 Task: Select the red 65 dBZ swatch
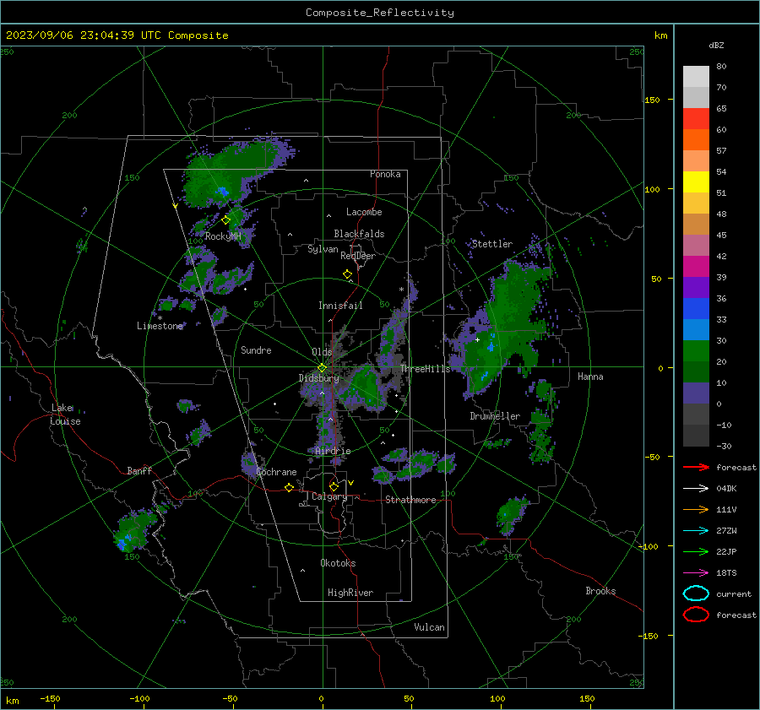(696, 118)
